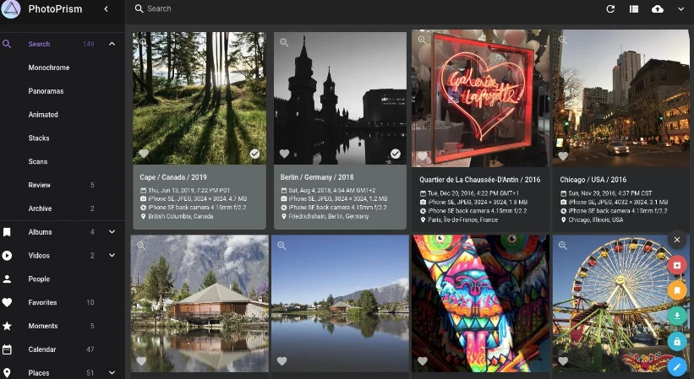Close the selection action menu
This screenshot has width=694, height=379.
pyautogui.click(x=677, y=240)
